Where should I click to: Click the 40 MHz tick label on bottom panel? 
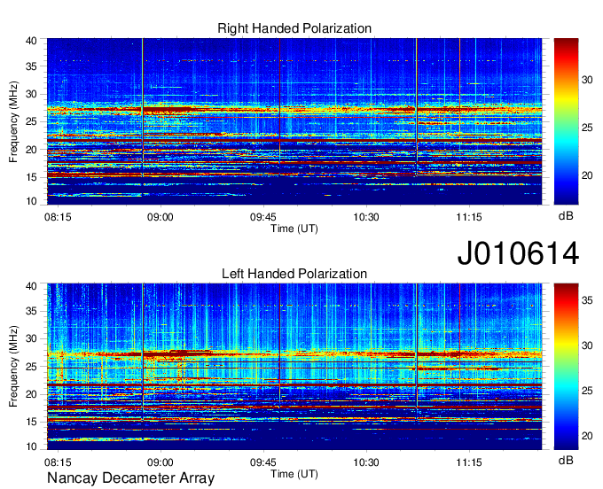click(31, 286)
